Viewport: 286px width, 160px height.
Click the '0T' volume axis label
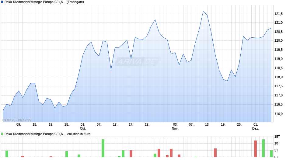pyautogui.click(x=276, y=157)
